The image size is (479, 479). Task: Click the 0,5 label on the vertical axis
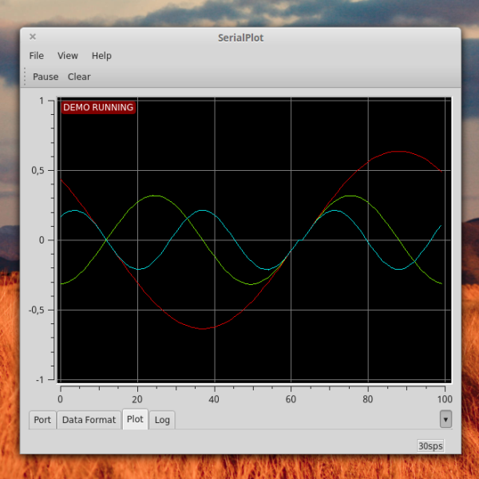pos(38,171)
